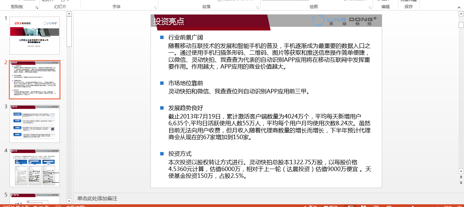Click the 段落 ribbon group label

(x=207, y=7)
